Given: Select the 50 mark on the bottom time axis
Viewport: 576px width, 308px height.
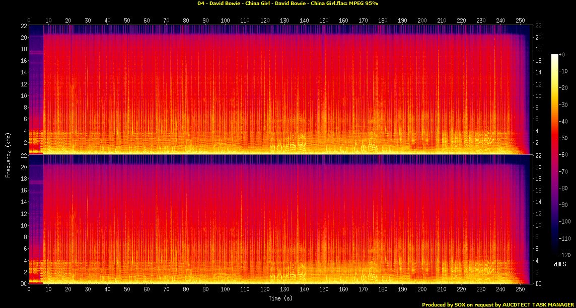Looking at the screenshot, I should tap(127, 290).
